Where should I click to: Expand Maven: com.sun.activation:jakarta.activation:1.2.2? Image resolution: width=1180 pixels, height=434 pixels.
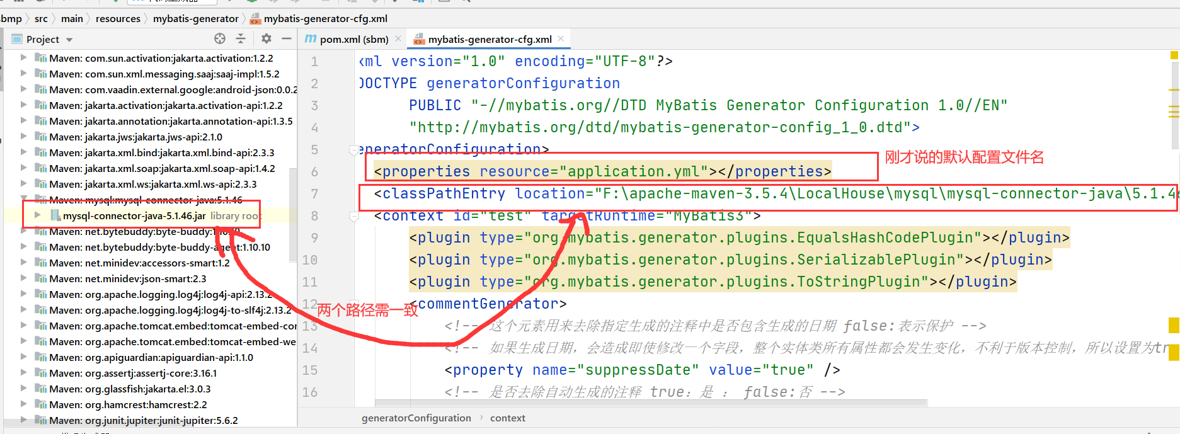pyautogui.click(x=23, y=57)
